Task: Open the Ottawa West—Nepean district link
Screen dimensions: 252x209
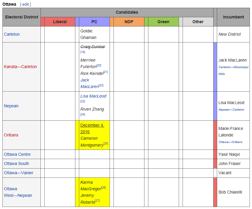Action: pyautogui.click(x=18, y=192)
